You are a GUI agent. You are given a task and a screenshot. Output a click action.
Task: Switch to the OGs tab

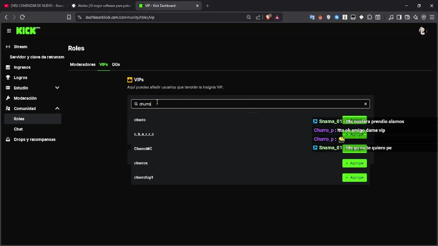point(116,65)
